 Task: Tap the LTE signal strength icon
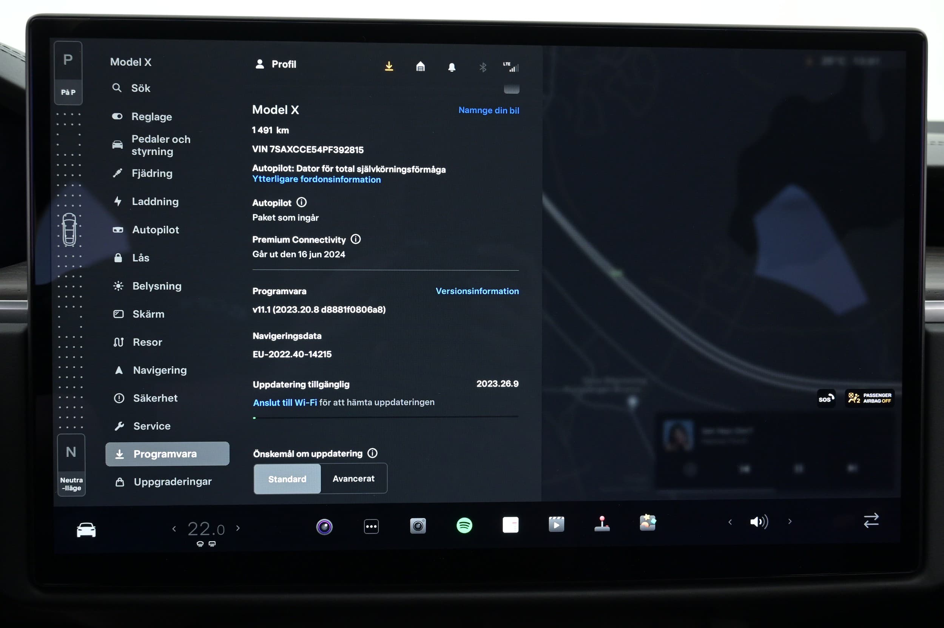tap(511, 67)
